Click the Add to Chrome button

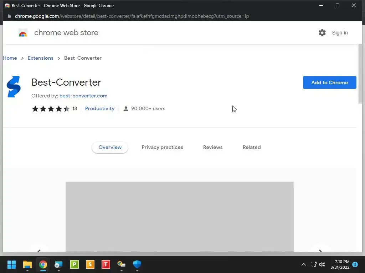(329, 82)
